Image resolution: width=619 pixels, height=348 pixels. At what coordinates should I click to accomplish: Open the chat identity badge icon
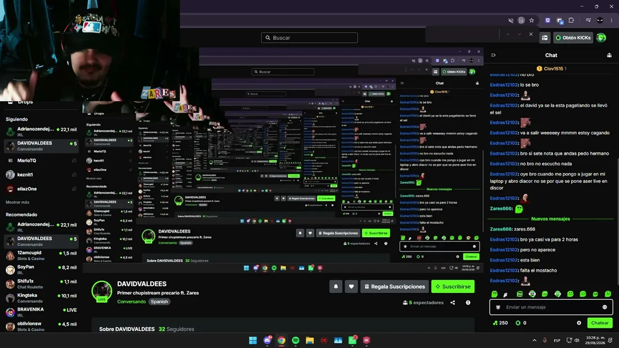point(498,307)
